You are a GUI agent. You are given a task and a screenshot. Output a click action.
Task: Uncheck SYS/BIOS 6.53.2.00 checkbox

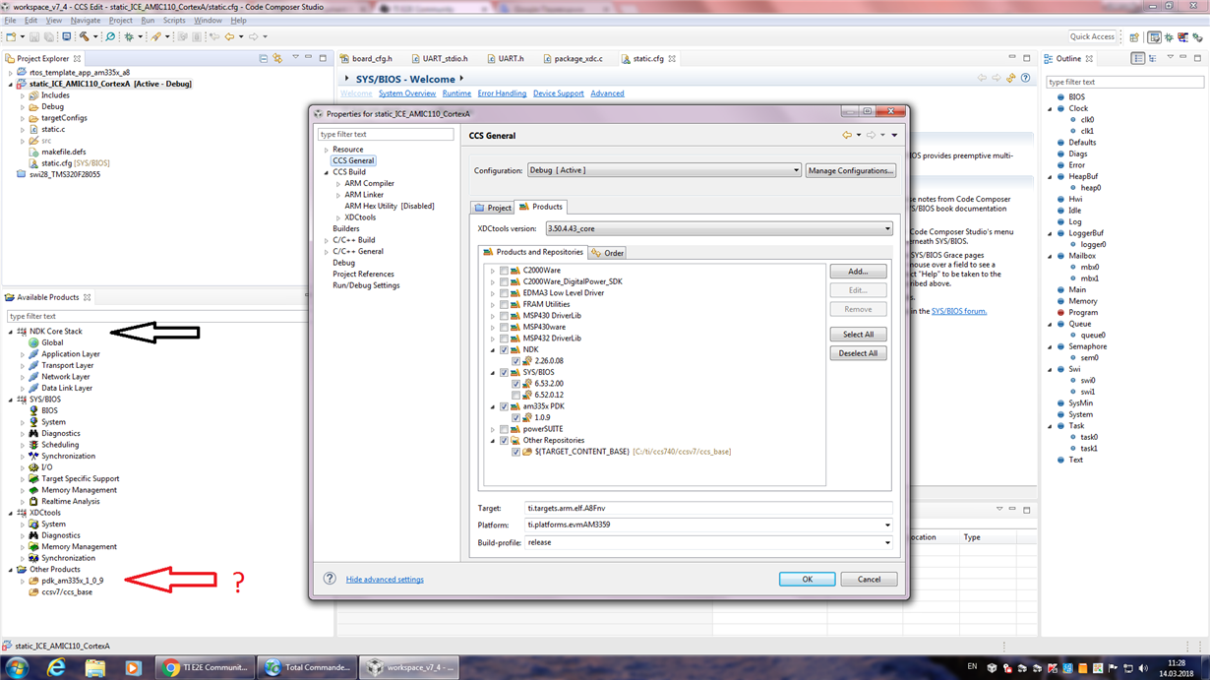tap(516, 384)
